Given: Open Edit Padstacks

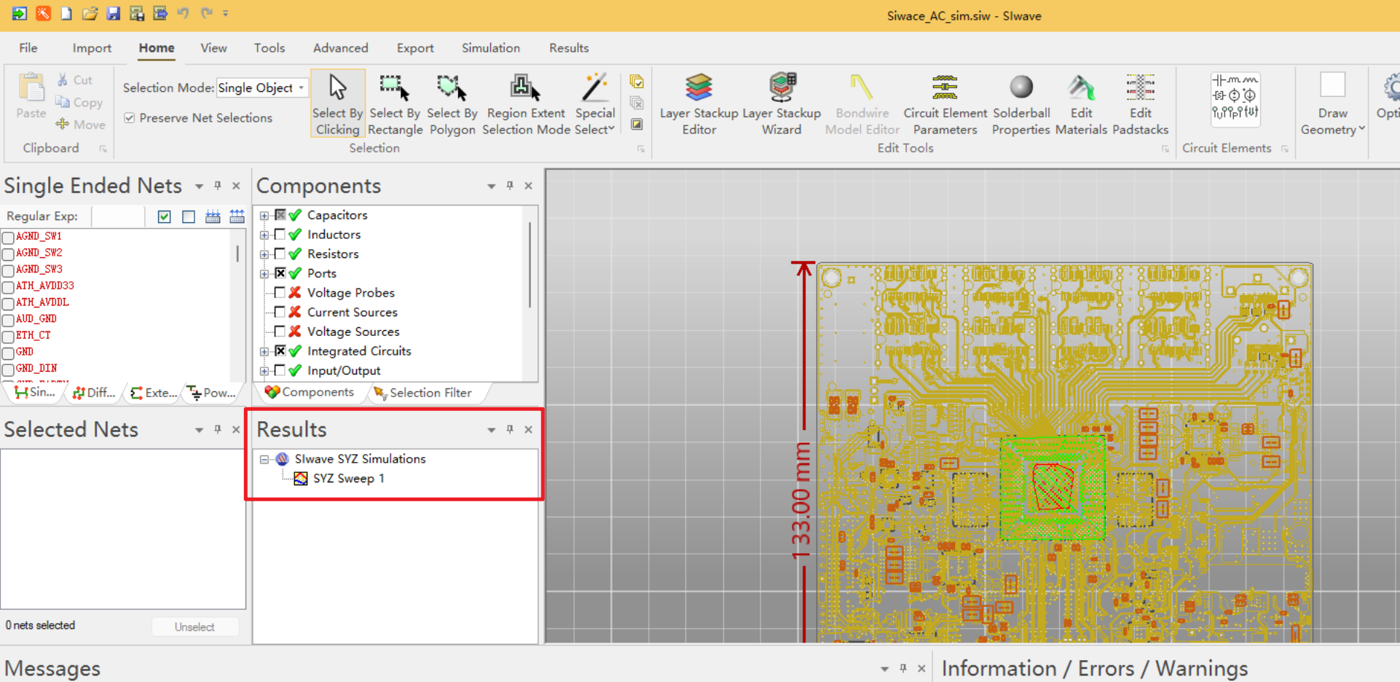Looking at the screenshot, I should tap(1140, 103).
